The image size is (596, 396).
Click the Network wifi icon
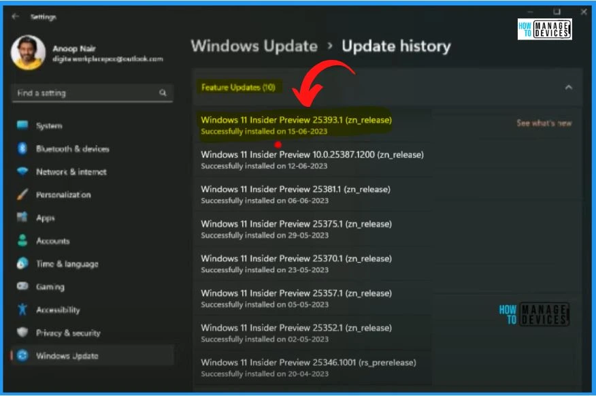click(22, 171)
